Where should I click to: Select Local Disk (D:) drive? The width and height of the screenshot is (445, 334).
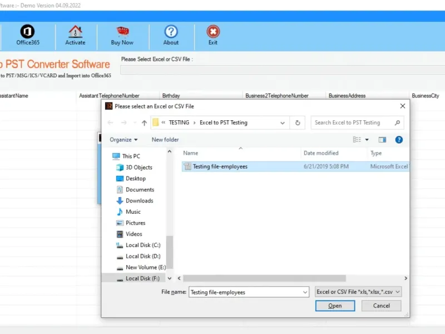[x=138, y=256]
